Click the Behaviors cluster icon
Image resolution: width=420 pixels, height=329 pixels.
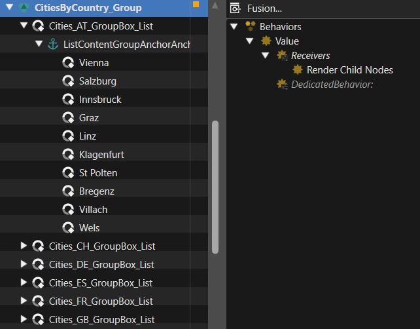click(x=251, y=26)
